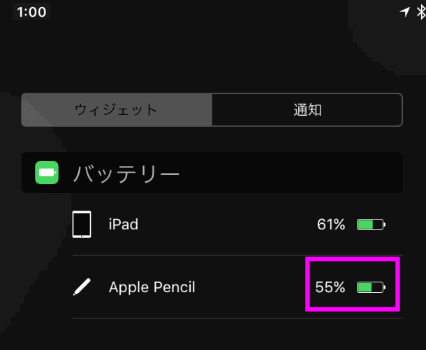The width and height of the screenshot is (426, 350).
Task: Switch to the ウィジェット tab
Action: pos(117,110)
